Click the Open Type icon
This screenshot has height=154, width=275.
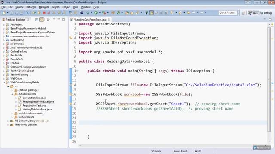coord(127,13)
